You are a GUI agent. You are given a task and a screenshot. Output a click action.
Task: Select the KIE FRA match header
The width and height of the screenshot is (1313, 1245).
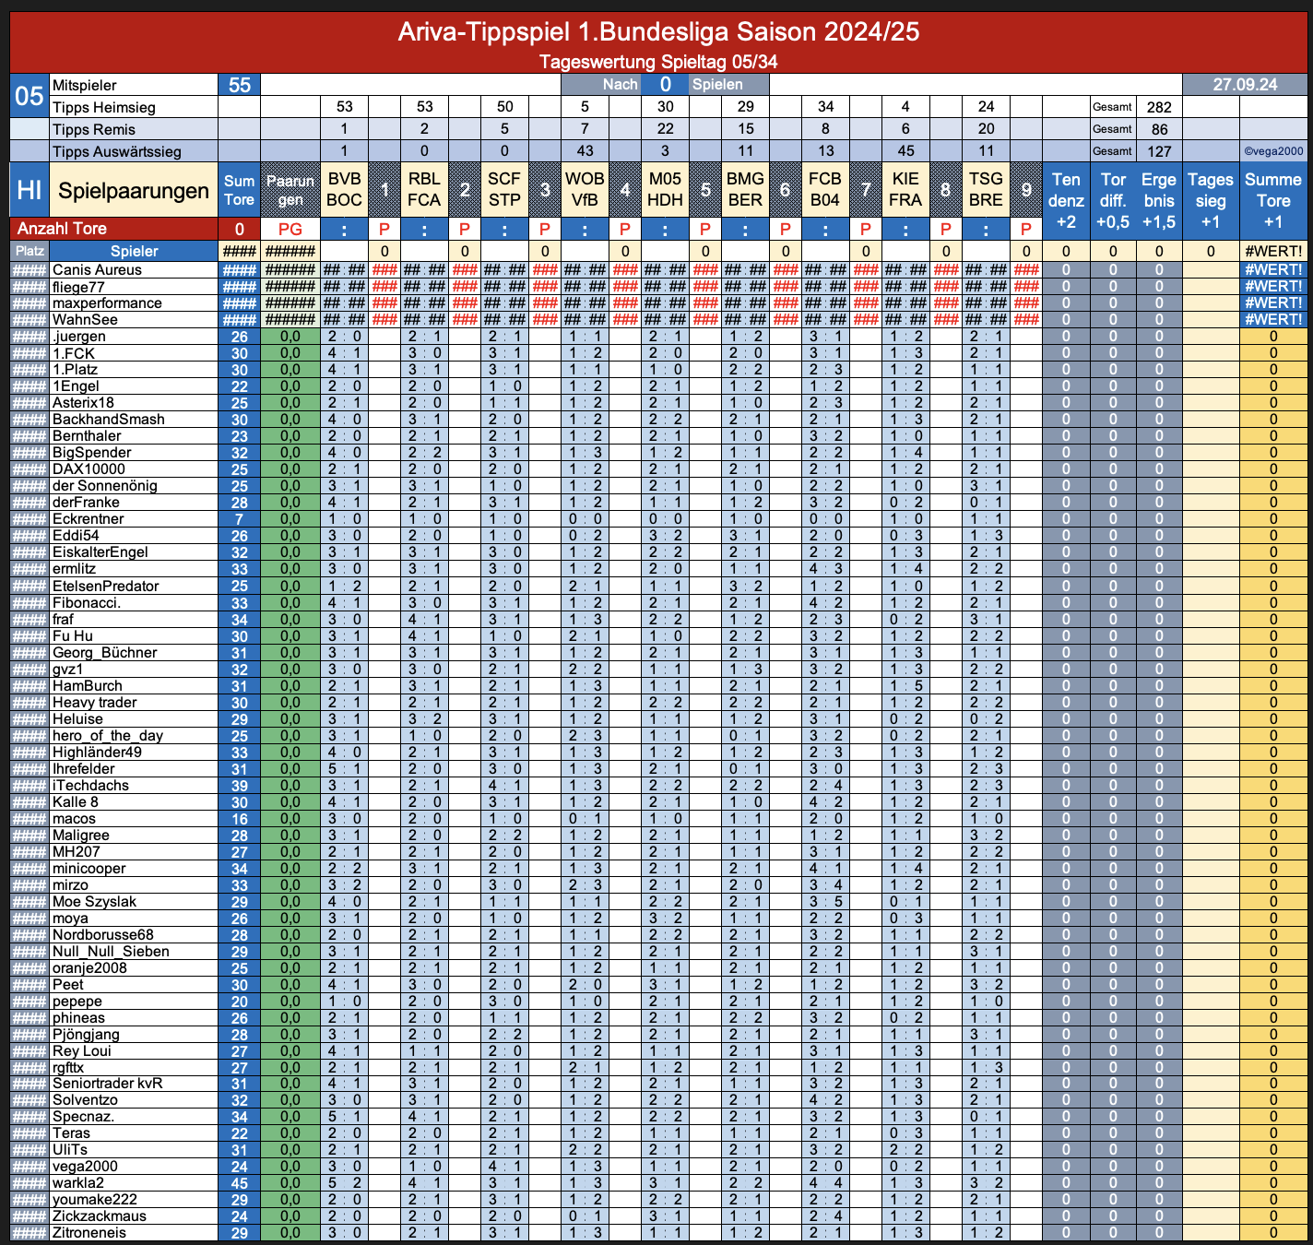click(905, 190)
